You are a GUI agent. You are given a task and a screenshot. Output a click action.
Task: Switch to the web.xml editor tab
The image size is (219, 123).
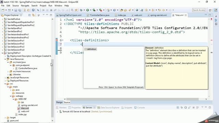(x=138, y=15)
